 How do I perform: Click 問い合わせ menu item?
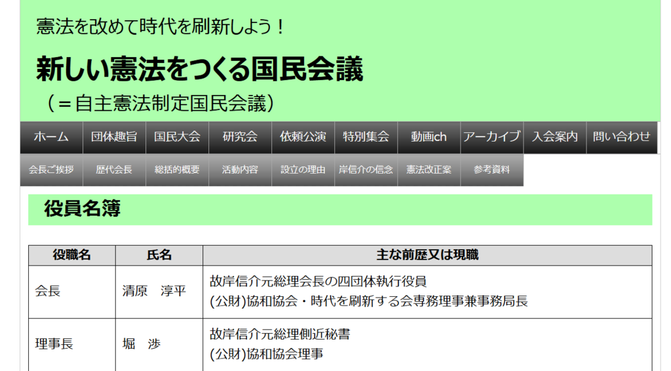click(x=622, y=138)
